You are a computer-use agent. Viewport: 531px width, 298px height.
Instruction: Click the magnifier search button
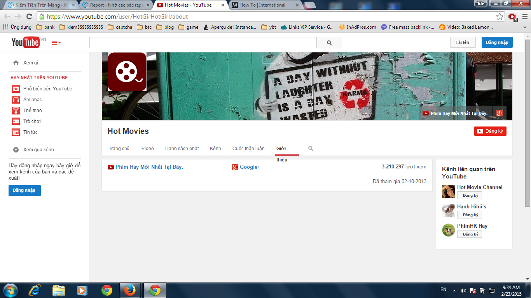tap(329, 43)
